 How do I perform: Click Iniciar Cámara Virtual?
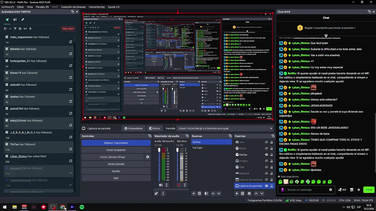[113, 157]
